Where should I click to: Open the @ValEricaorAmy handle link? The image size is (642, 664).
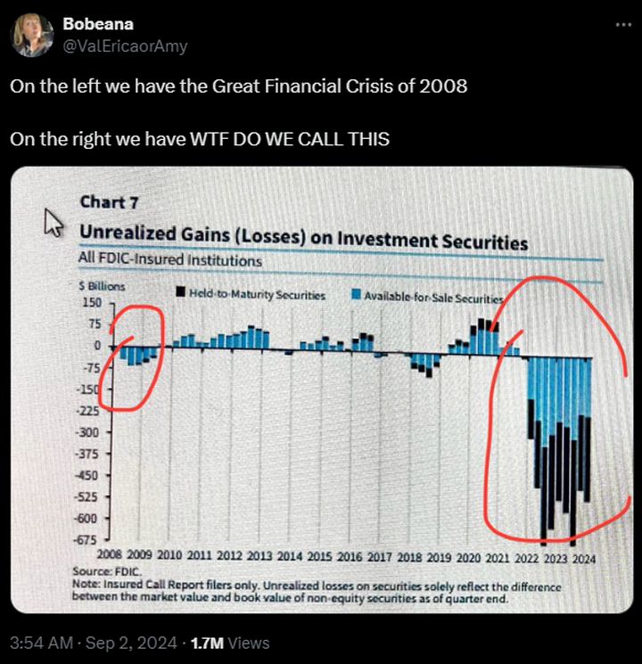coord(125,45)
